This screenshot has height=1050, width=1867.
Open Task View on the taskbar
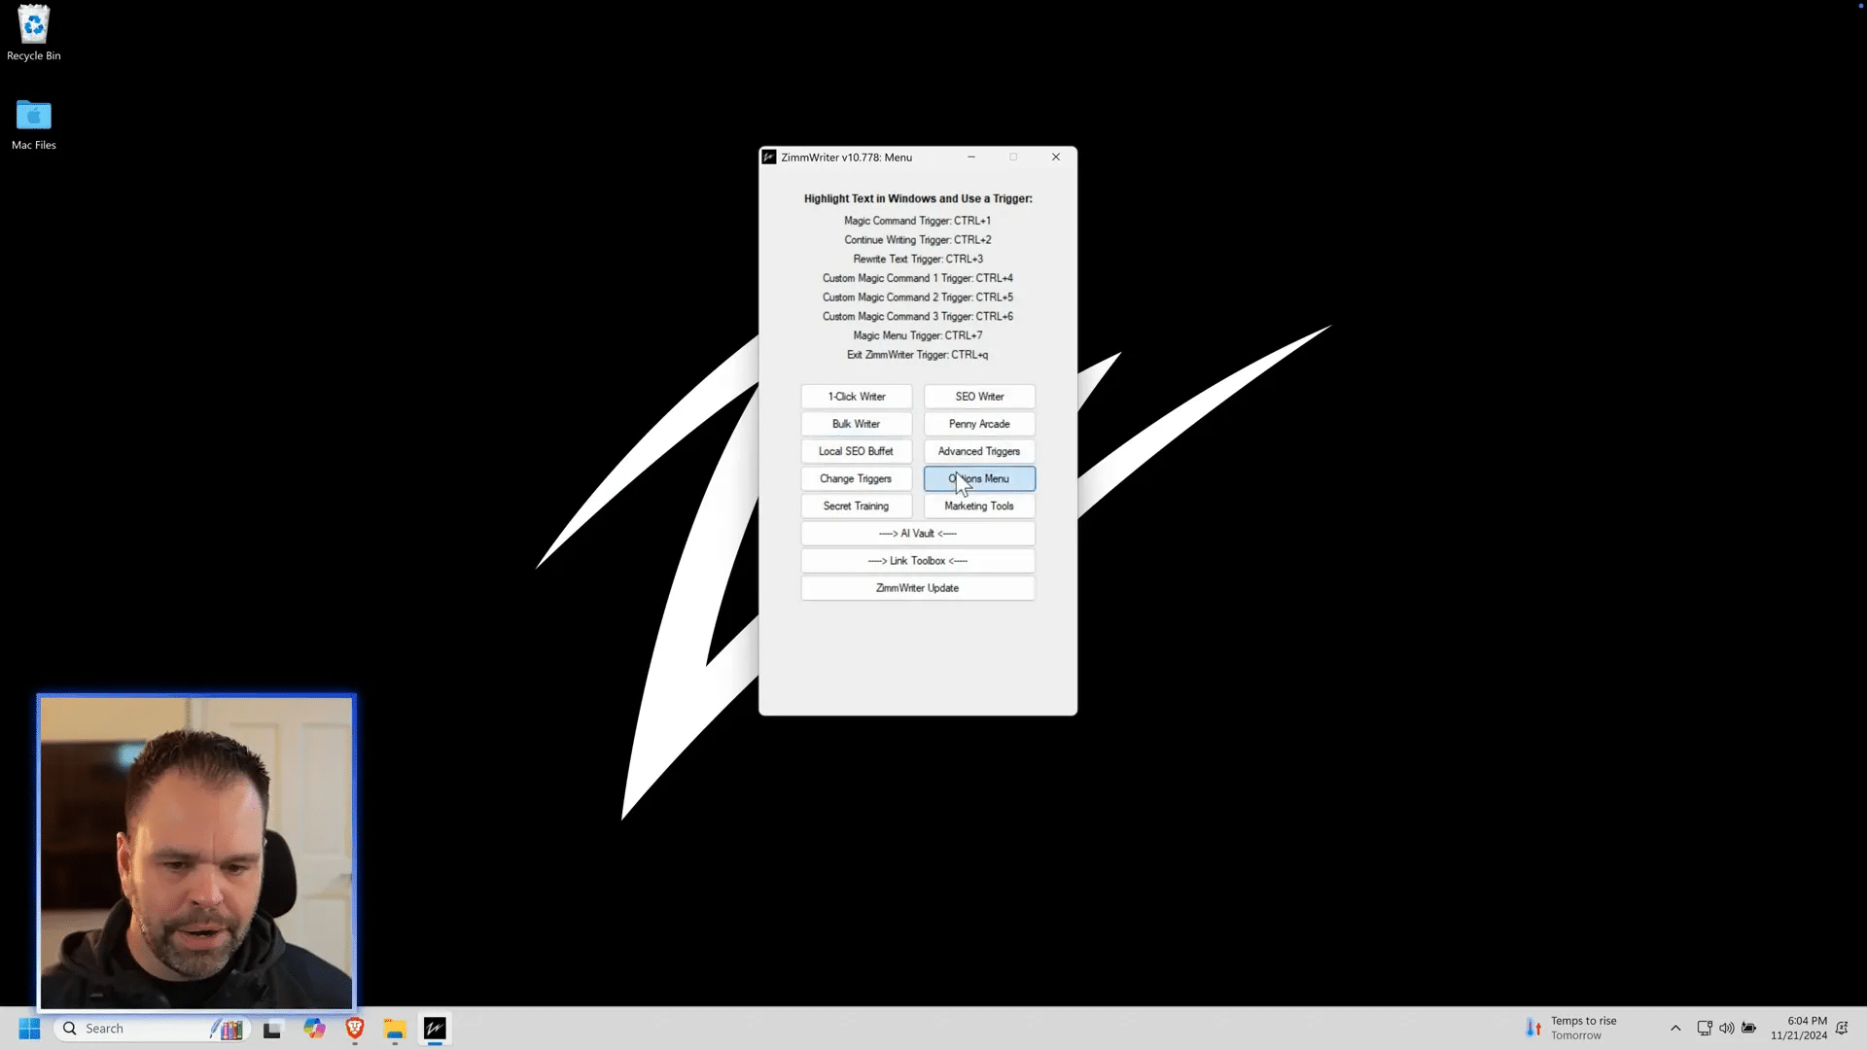(272, 1029)
